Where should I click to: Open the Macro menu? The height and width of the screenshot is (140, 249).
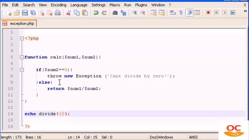pos(115,5)
